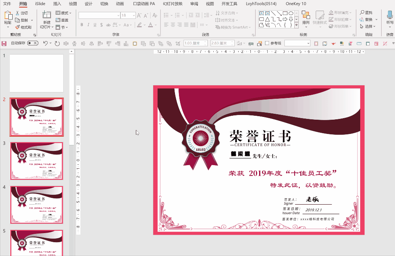Click the Paste (粘贴) clipboard icon
The image size is (395, 256).
point(8,16)
